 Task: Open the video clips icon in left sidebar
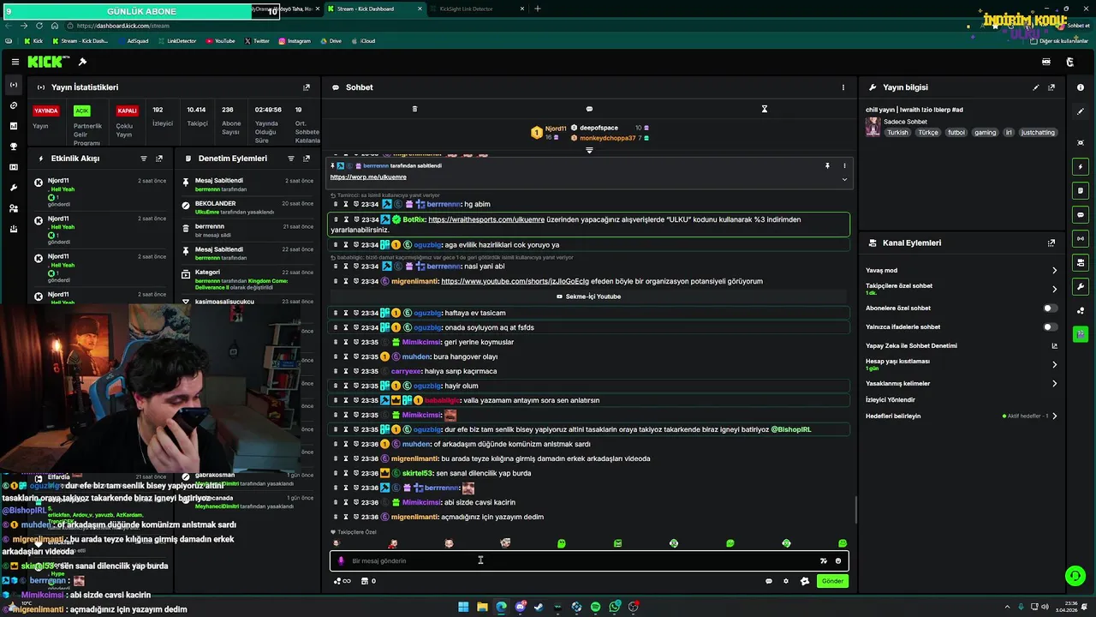(13, 167)
